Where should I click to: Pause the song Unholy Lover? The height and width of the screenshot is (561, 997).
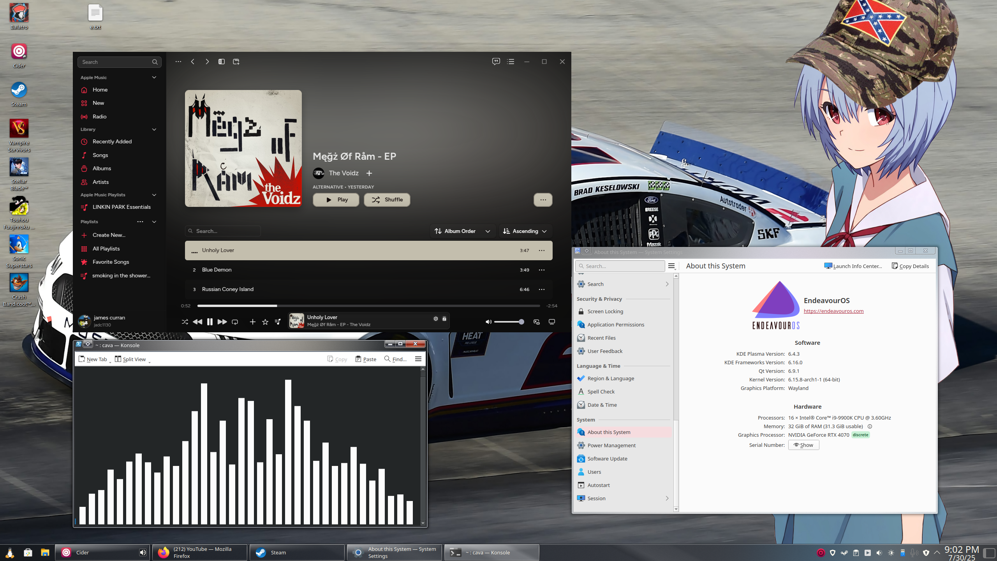point(210,322)
